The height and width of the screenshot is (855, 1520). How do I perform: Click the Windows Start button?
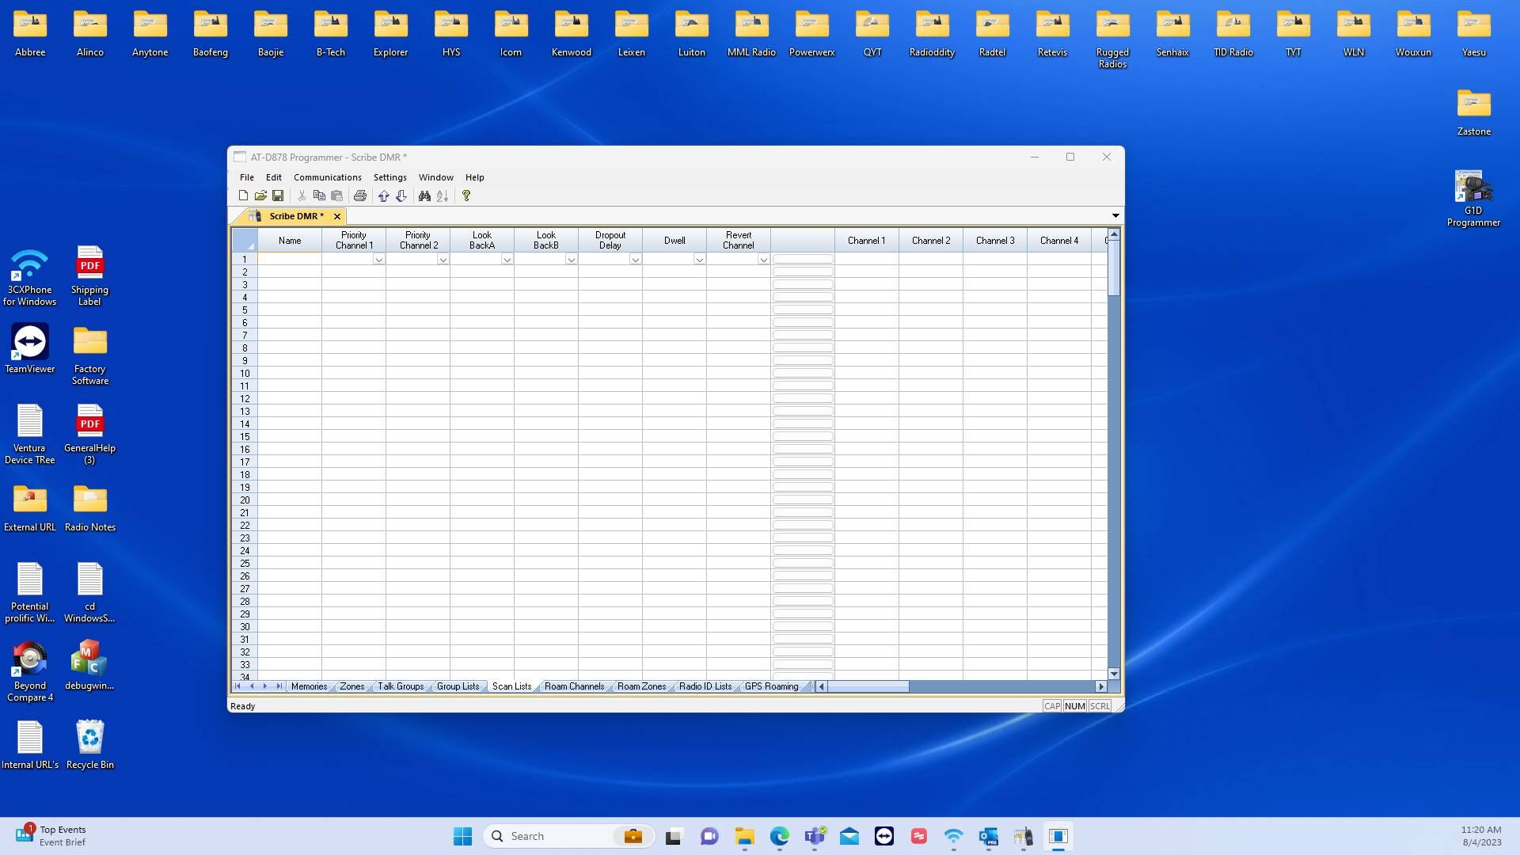click(462, 836)
